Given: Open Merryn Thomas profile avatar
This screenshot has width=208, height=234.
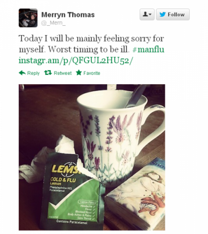Looking at the screenshot, I should click(x=28, y=18).
